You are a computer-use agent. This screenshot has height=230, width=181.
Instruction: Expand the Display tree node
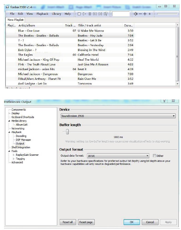tap(9, 113)
